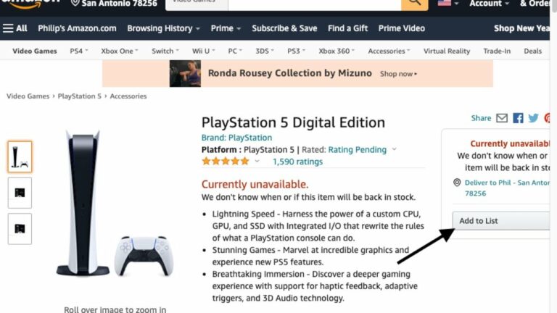Share via the email envelope icon
This screenshot has height=313, width=557.
pos(502,118)
